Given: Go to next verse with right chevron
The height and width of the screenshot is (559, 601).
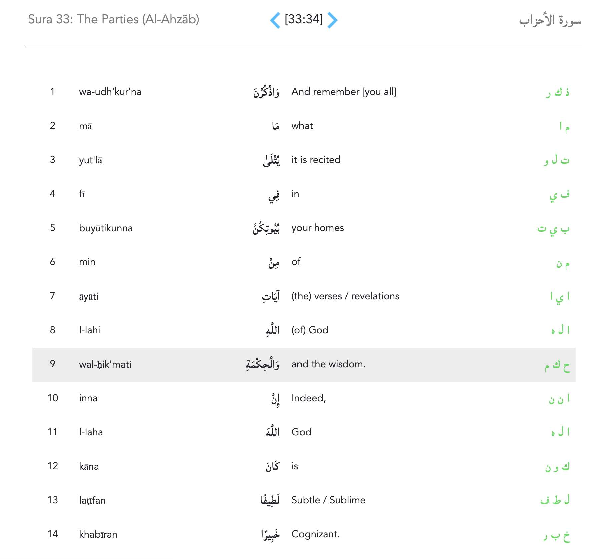Looking at the screenshot, I should [332, 20].
